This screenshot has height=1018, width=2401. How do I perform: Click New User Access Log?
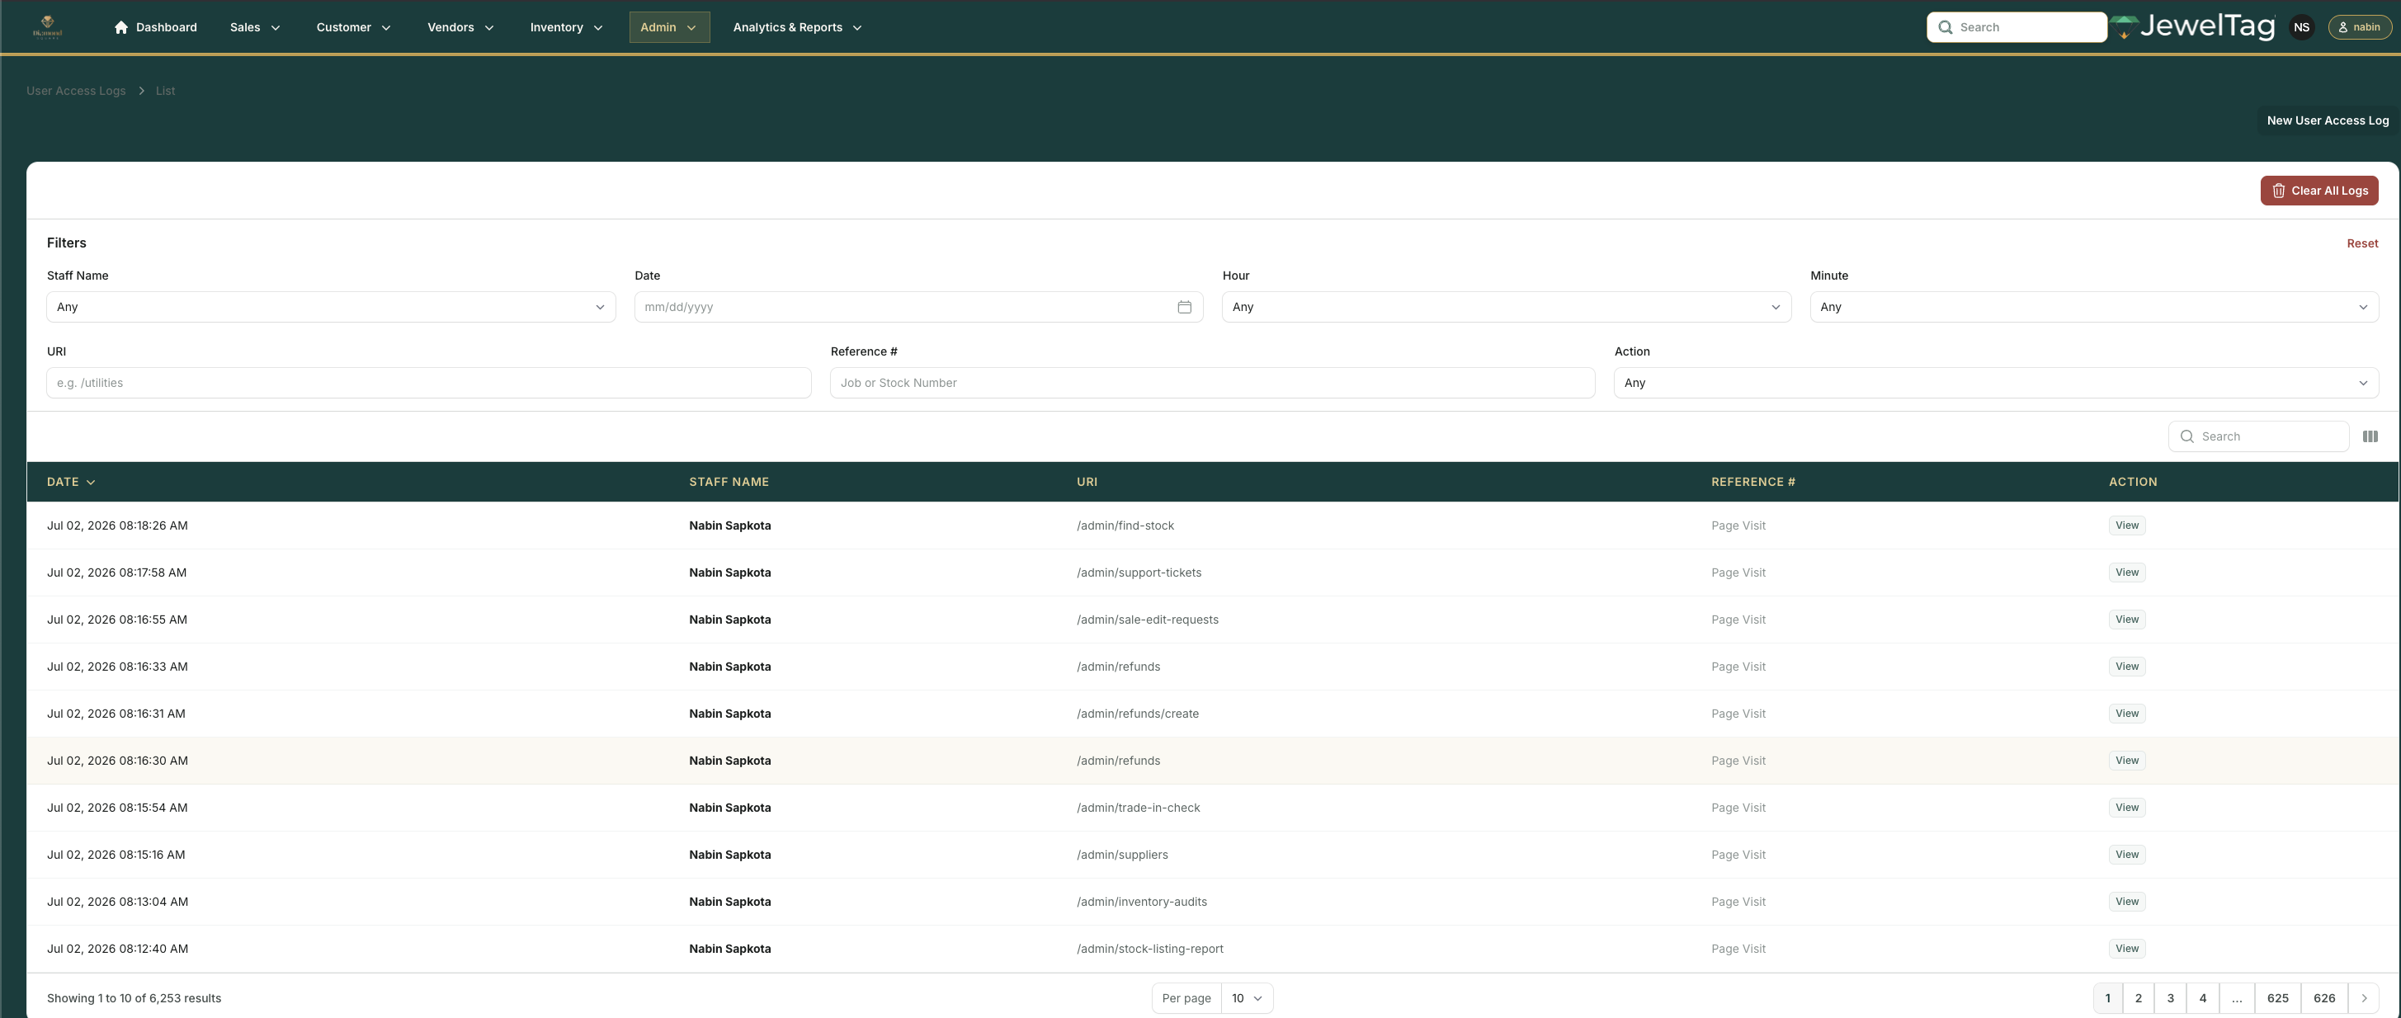pos(2328,120)
